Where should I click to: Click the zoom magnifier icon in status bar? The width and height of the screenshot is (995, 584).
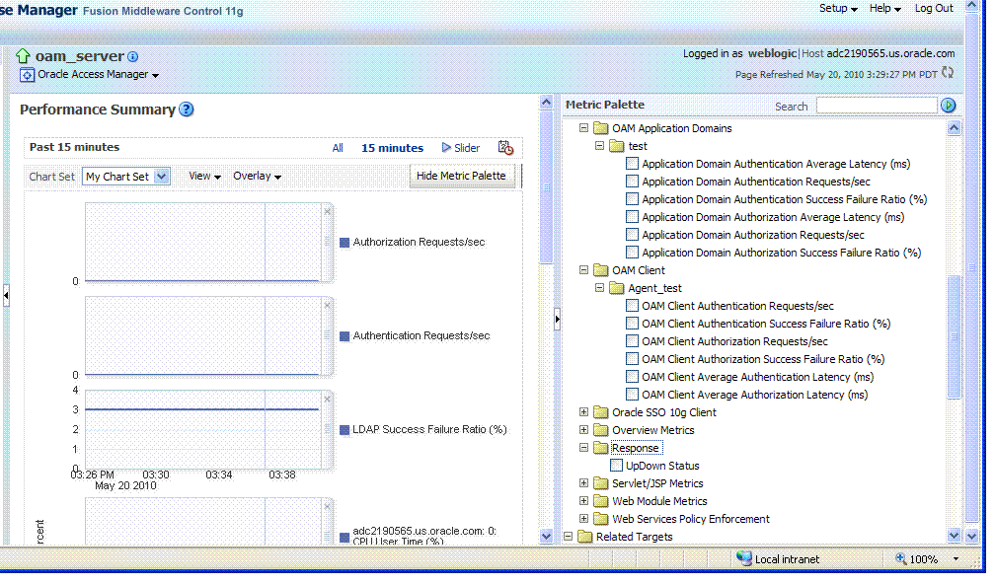coord(900,558)
